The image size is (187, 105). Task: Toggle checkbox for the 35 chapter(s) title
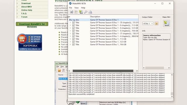73,22
